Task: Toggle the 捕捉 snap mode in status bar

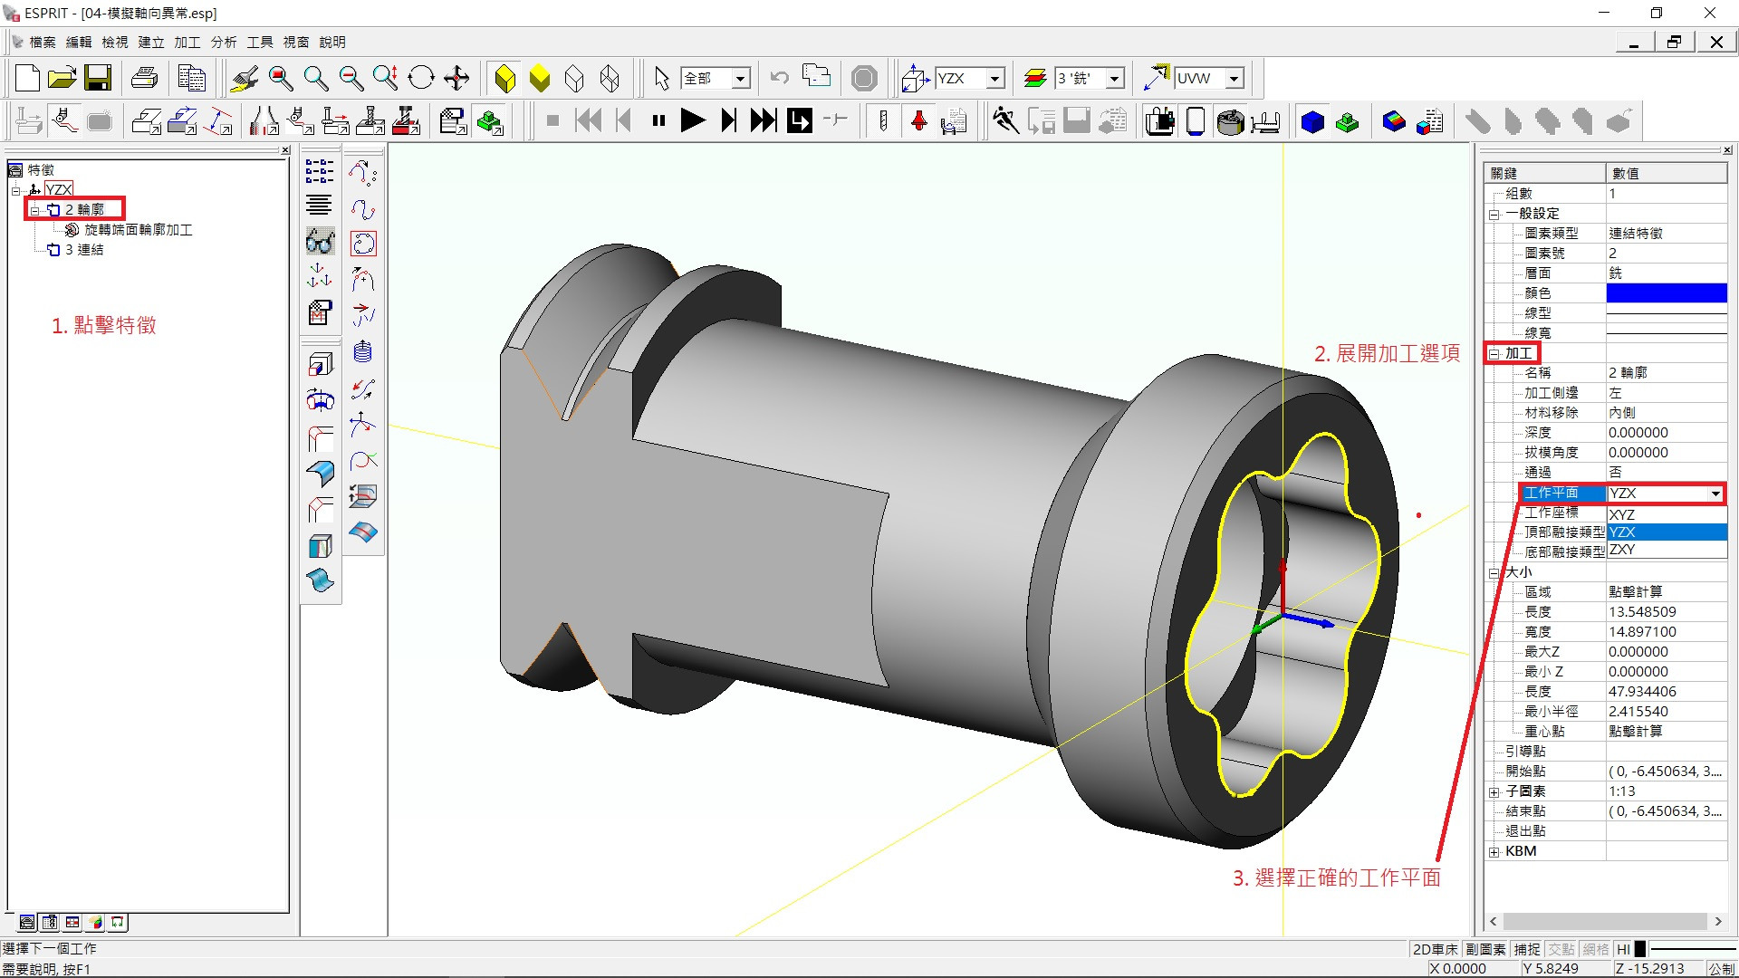Action: (1527, 949)
